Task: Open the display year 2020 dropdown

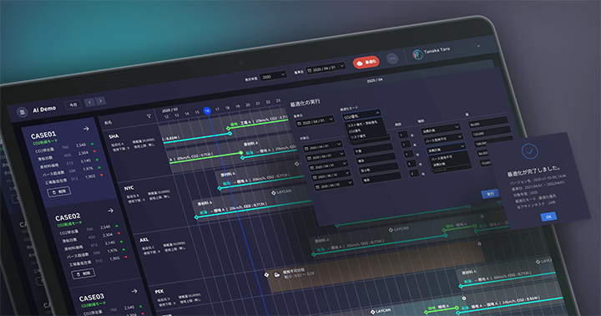Action: point(273,76)
